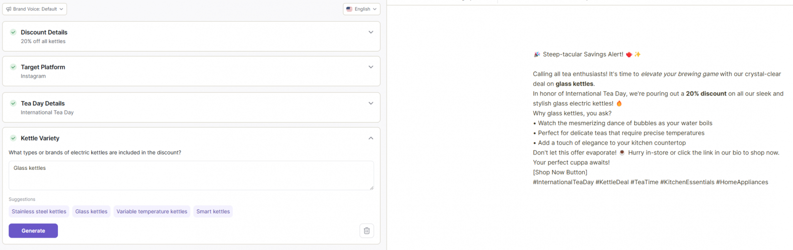Select the Smart kettles suggestion chip

[213, 211]
